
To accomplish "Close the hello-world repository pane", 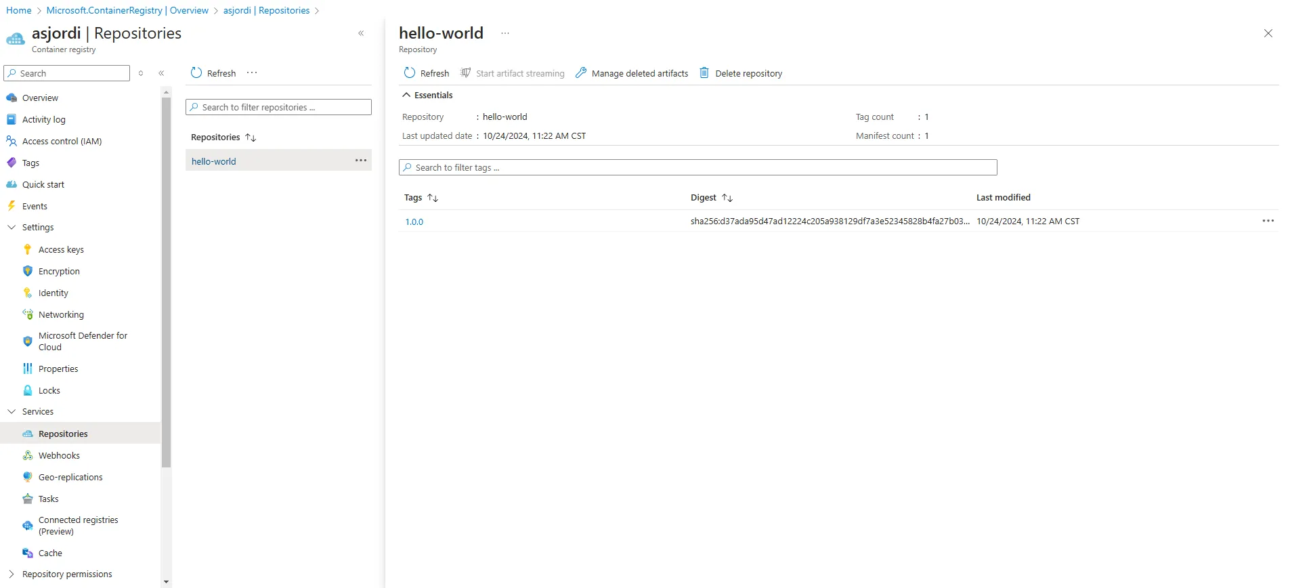I will point(1268,33).
